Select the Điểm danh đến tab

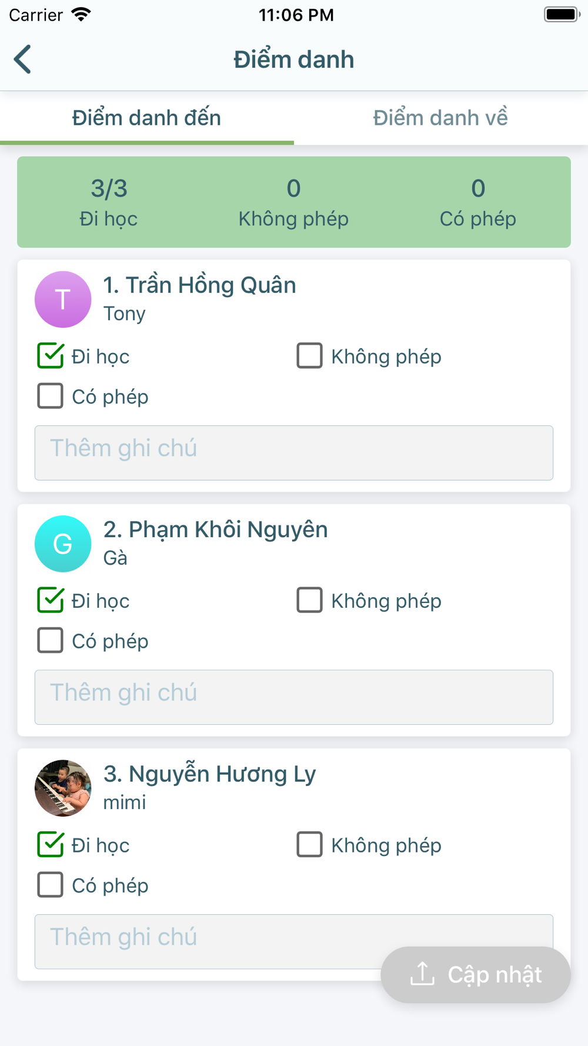click(x=146, y=118)
